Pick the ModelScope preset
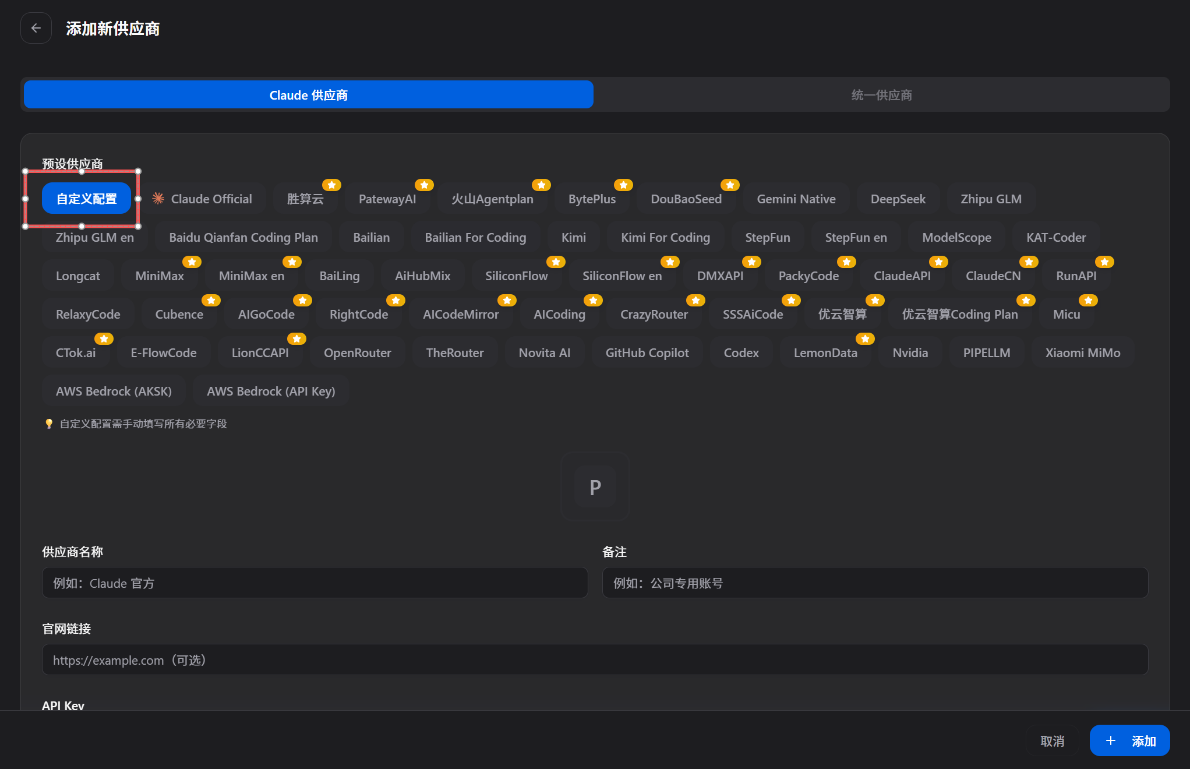The width and height of the screenshot is (1190, 769). tap(956, 237)
